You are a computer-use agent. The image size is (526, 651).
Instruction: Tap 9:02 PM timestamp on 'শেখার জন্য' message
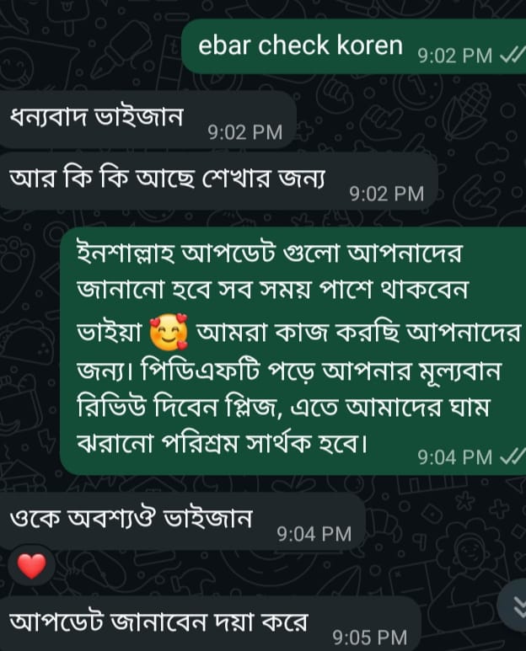pos(386,194)
